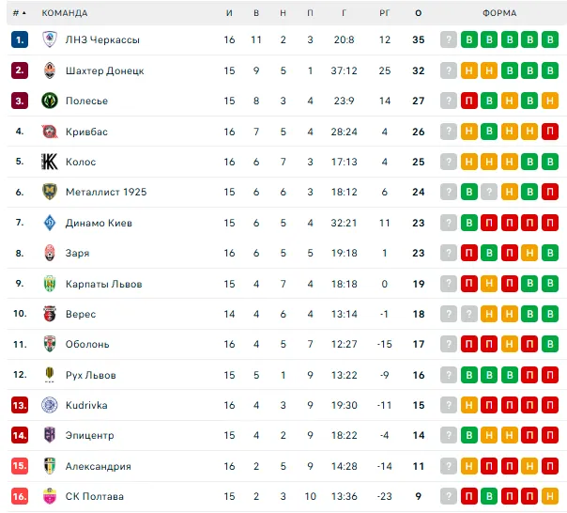Click the LNZ Cherkasy team logo

pos(50,40)
